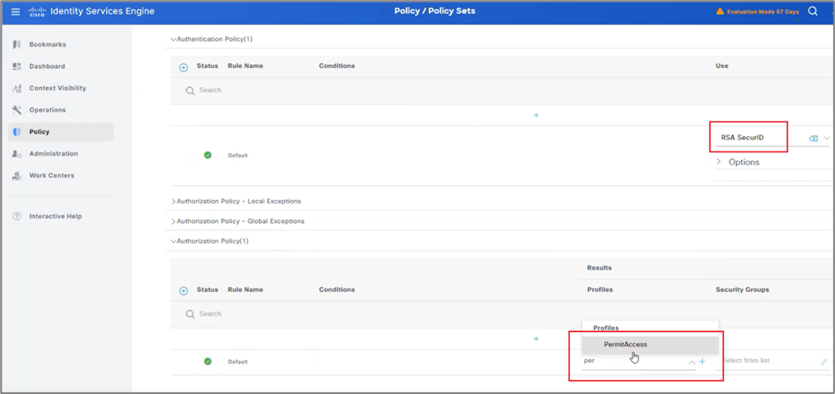Click the Authentication Policy Search field

pyautogui.click(x=341, y=90)
